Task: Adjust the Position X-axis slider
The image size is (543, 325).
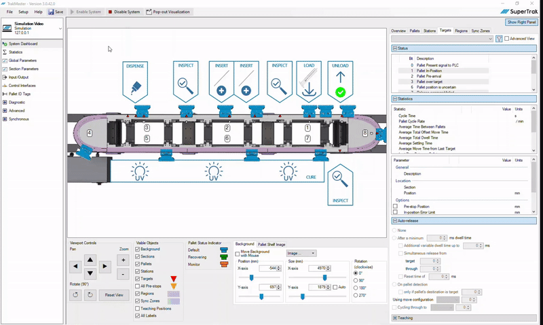Action: pos(250,277)
